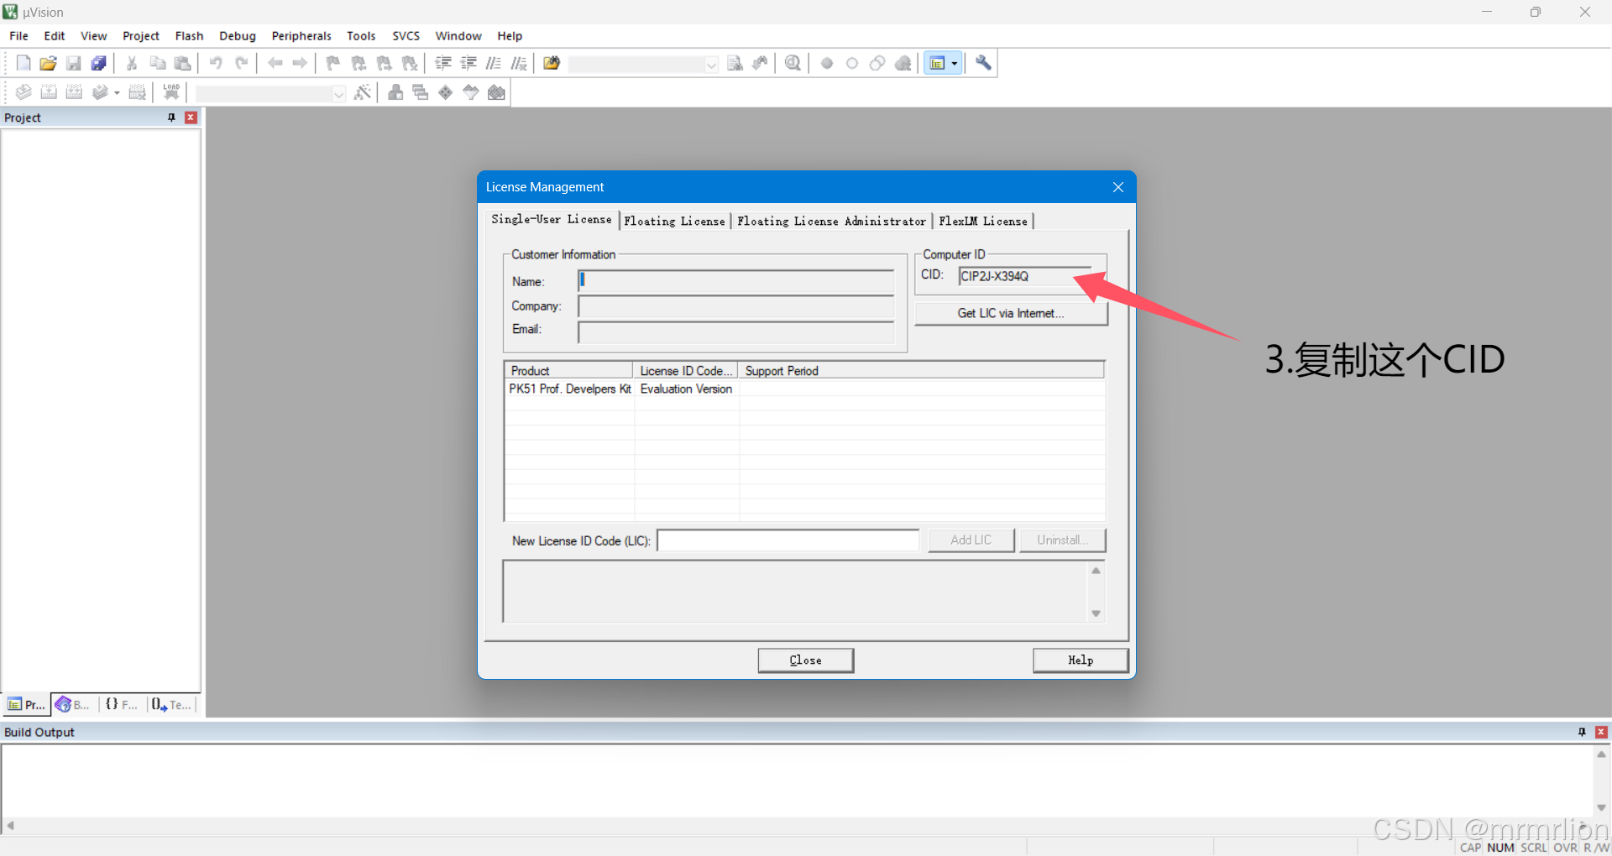Close the Project panel with red X
The height and width of the screenshot is (856, 1612).
pyautogui.click(x=191, y=117)
